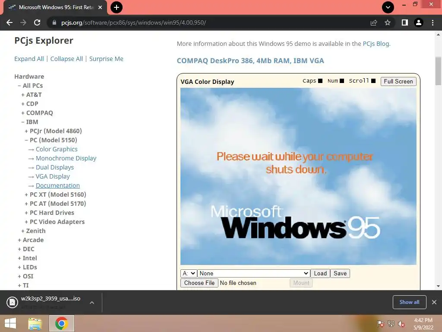Open Documentation link
The height and width of the screenshot is (332, 442).
click(58, 185)
